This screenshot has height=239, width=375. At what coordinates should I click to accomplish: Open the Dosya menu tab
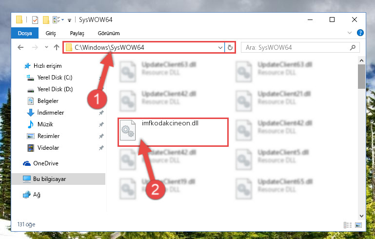25,33
